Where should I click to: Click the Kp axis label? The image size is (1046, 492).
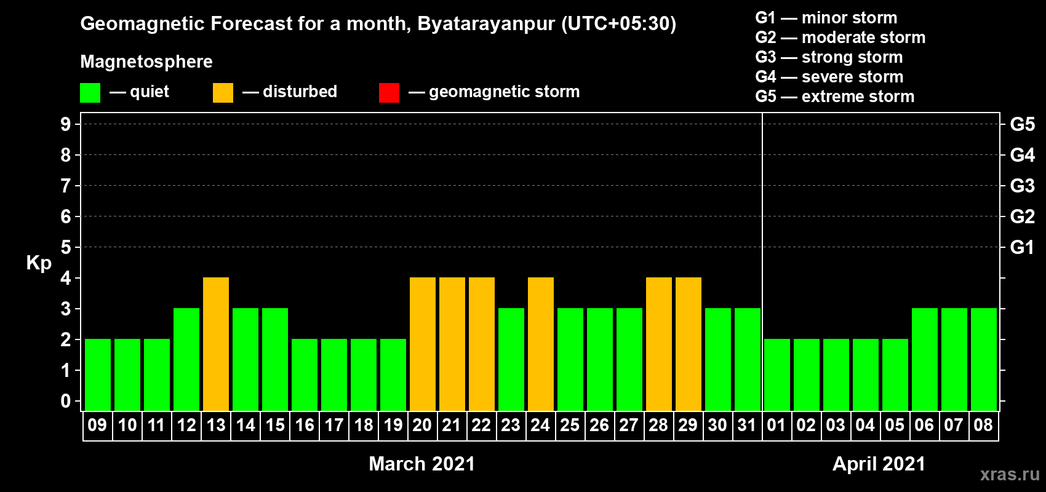pyautogui.click(x=39, y=263)
